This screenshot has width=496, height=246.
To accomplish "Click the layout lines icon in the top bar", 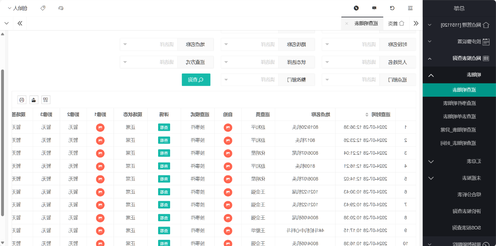I will click(410, 8).
